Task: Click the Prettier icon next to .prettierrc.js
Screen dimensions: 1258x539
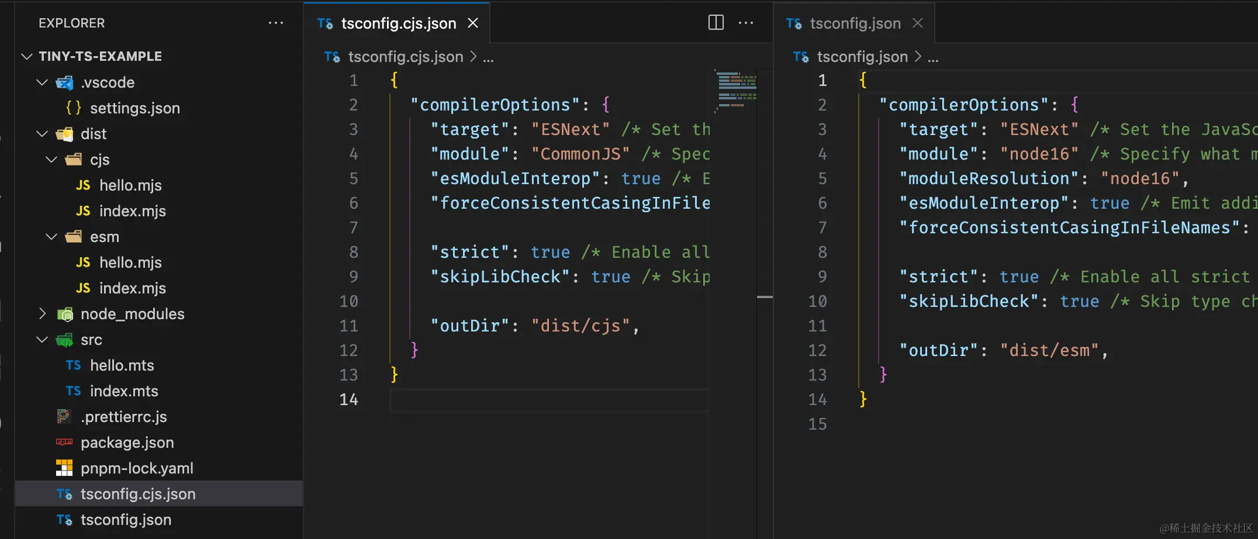Action: pos(63,416)
